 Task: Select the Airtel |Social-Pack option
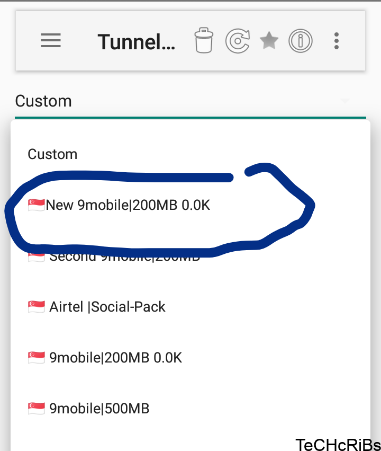click(106, 306)
